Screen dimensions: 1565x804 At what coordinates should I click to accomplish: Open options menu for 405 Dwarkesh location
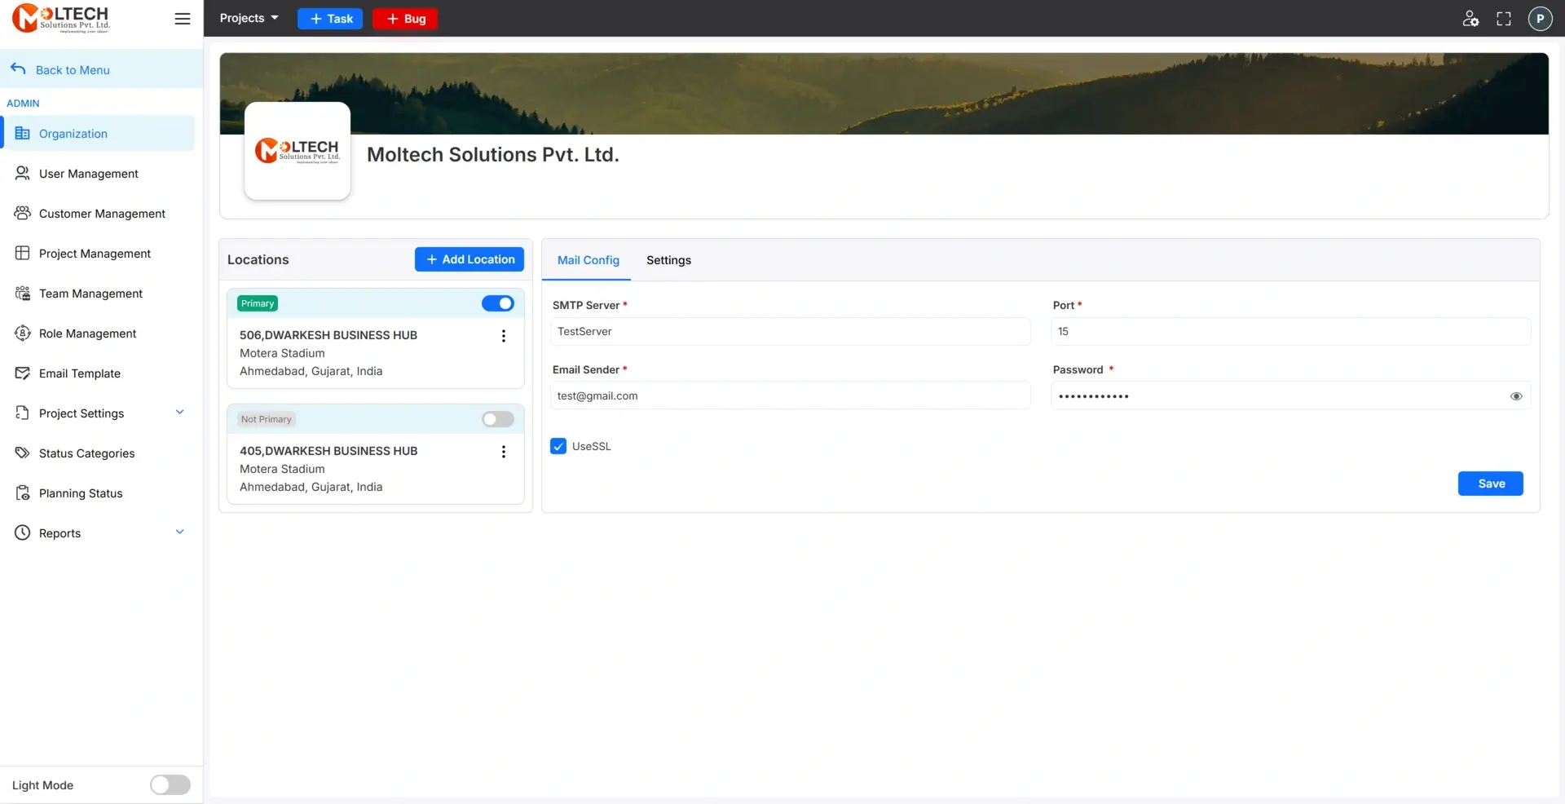click(504, 452)
